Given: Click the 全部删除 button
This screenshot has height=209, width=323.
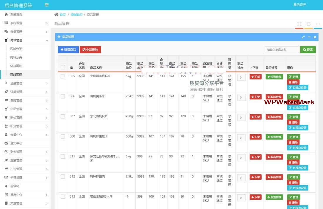Looking at the screenshot, I should (x=90, y=50).
